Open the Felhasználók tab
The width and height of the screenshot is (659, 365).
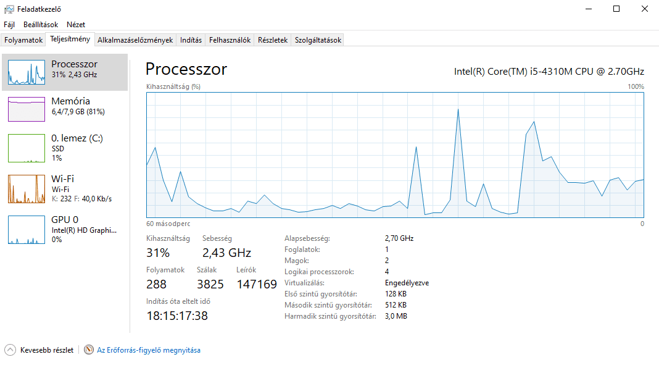coord(230,40)
